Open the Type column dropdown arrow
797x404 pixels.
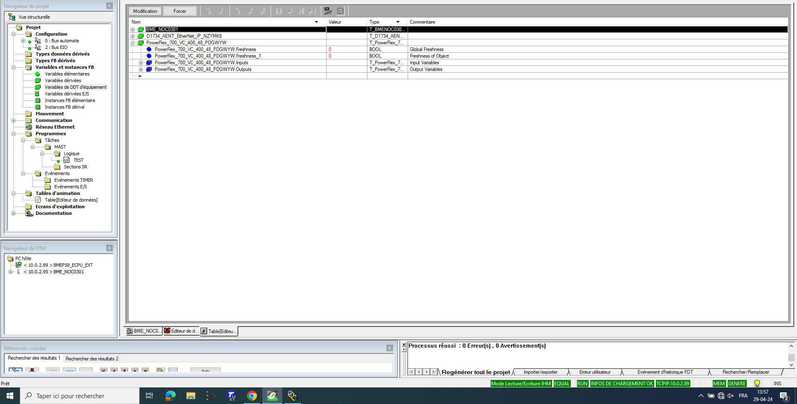(x=398, y=22)
